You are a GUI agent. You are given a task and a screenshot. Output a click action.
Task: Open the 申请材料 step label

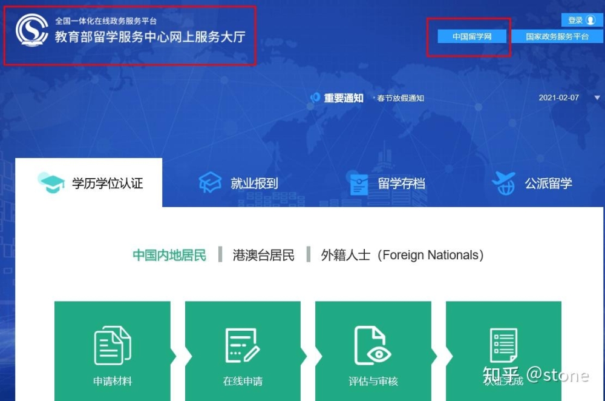click(113, 381)
